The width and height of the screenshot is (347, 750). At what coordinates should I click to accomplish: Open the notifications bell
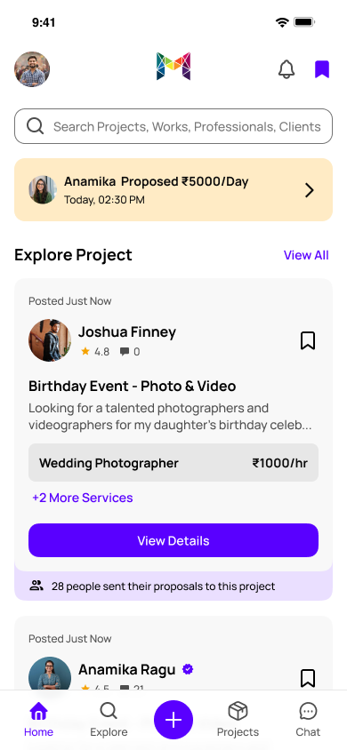(286, 69)
